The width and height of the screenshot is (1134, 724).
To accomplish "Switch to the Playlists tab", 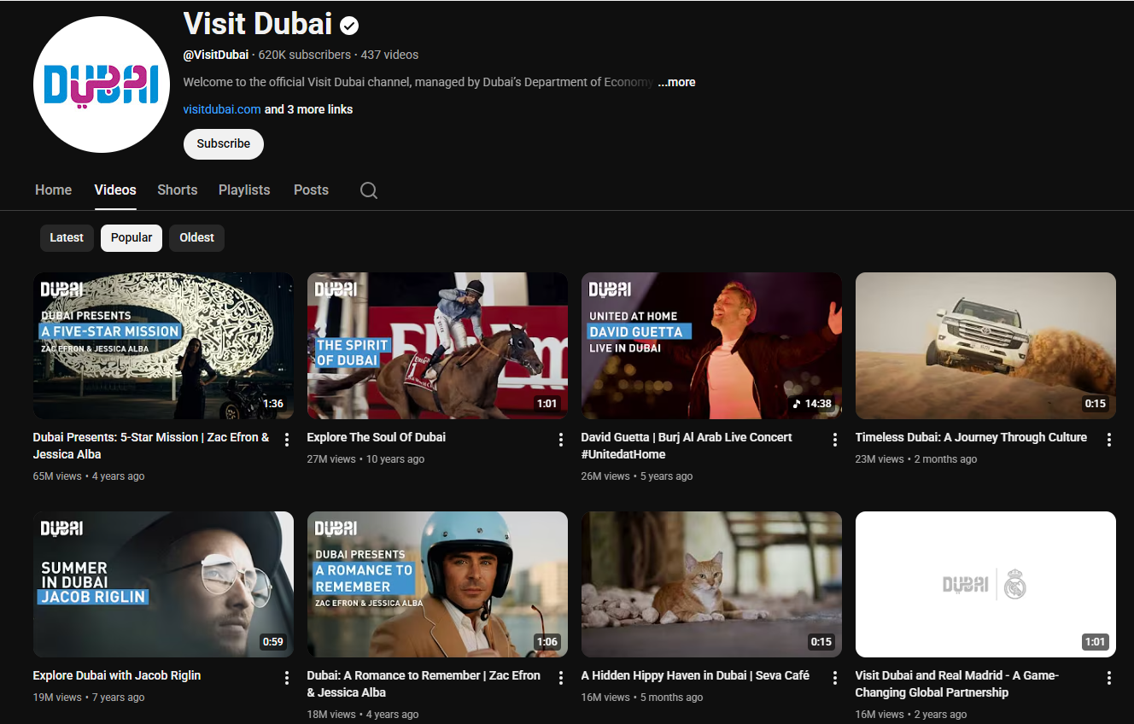I will (x=244, y=190).
